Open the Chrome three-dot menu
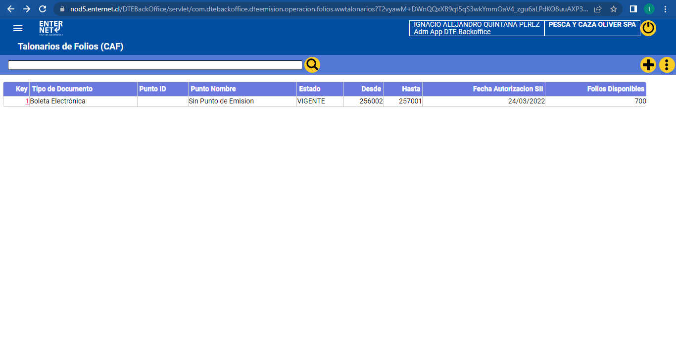The image size is (676, 343). 665,9
